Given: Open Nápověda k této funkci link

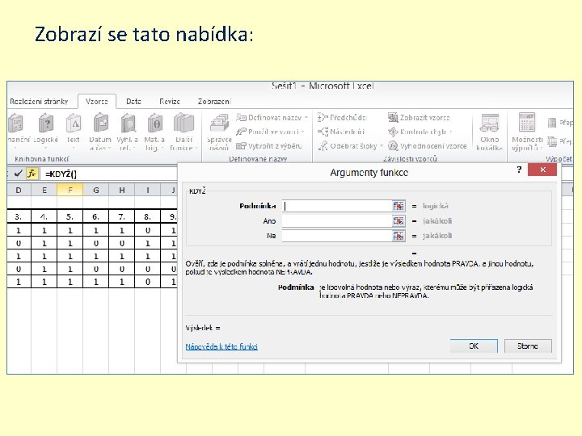Looking at the screenshot, I should point(221,346).
